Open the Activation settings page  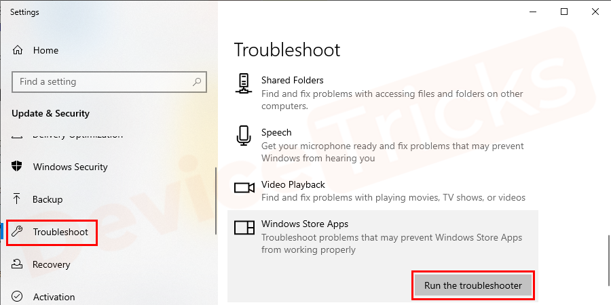[54, 297]
